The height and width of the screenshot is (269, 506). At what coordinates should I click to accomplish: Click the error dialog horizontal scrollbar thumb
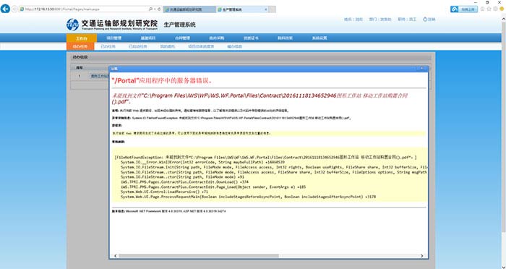199,256
